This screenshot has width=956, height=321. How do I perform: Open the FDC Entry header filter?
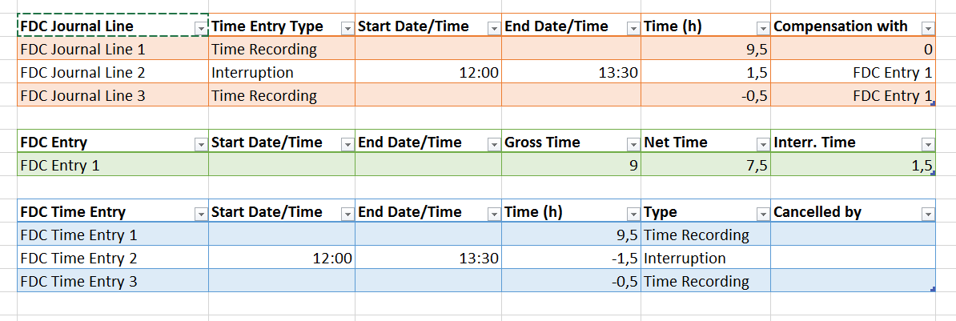tap(200, 144)
